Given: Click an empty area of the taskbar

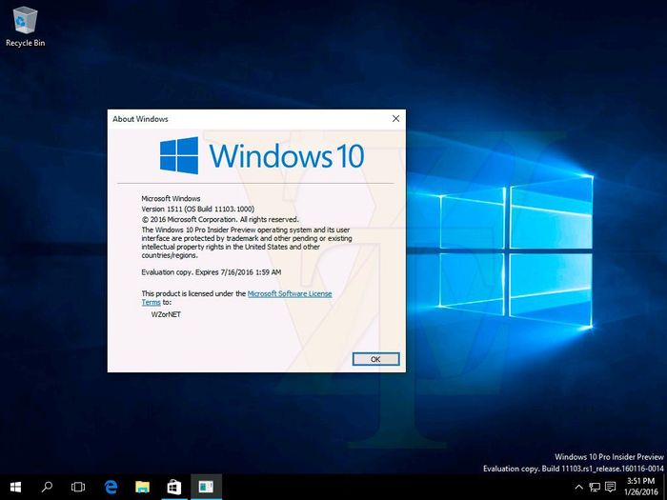Looking at the screenshot, I should 381,487.
